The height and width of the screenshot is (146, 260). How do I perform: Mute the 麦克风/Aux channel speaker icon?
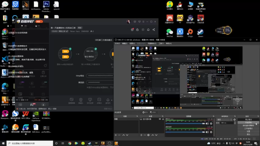pos(207,124)
